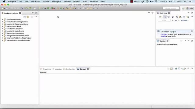Expand the FirstWebDriverProgramme project
The height and width of the screenshot is (109, 195).
click(3, 22)
